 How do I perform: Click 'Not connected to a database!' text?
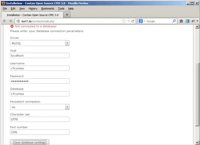coord(36,26)
